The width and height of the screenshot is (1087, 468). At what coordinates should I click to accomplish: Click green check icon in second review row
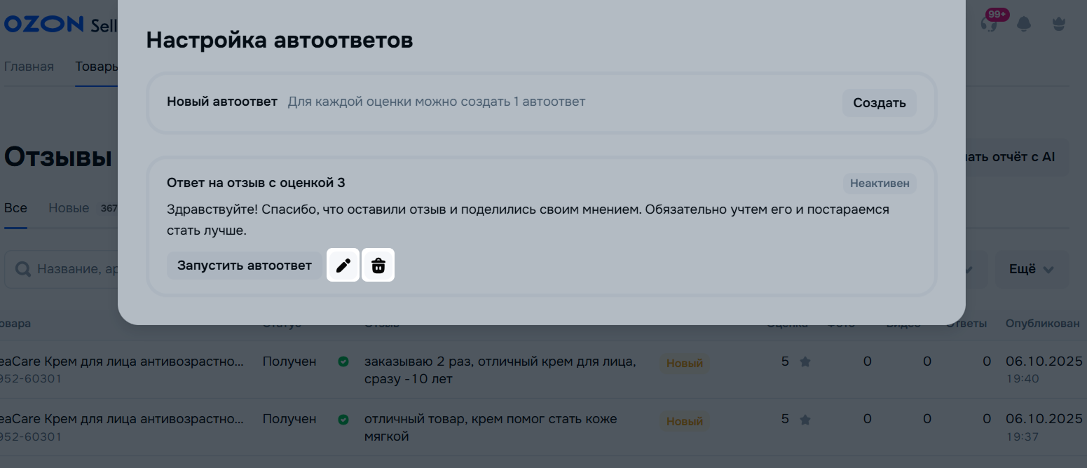tap(343, 420)
